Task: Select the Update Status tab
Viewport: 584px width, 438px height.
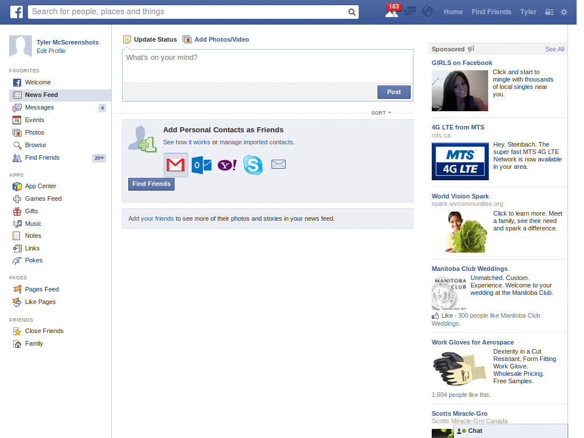Action: pyautogui.click(x=150, y=39)
